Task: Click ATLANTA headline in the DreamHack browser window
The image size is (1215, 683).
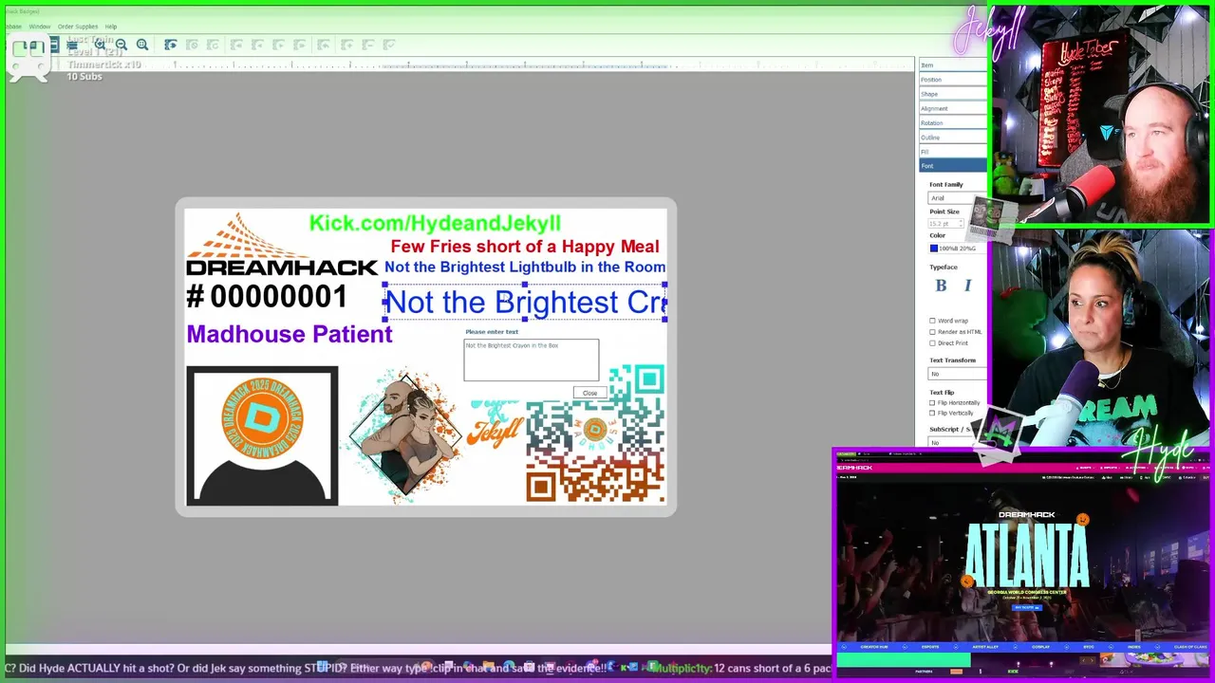Action: click(x=1026, y=555)
